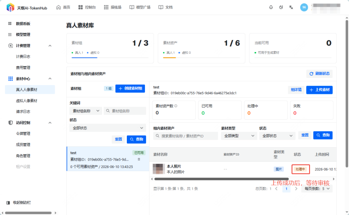Click the table horizontal scrollbar

tap(221, 179)
